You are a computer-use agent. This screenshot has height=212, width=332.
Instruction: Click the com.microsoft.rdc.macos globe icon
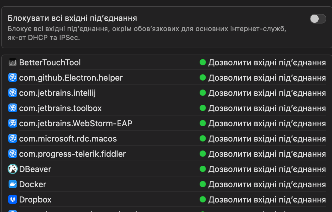12,139
